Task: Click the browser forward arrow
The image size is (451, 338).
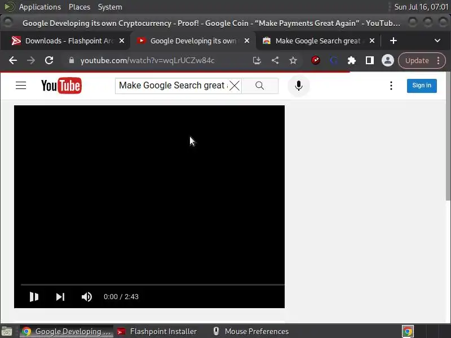Action: (x=31, y=60)
